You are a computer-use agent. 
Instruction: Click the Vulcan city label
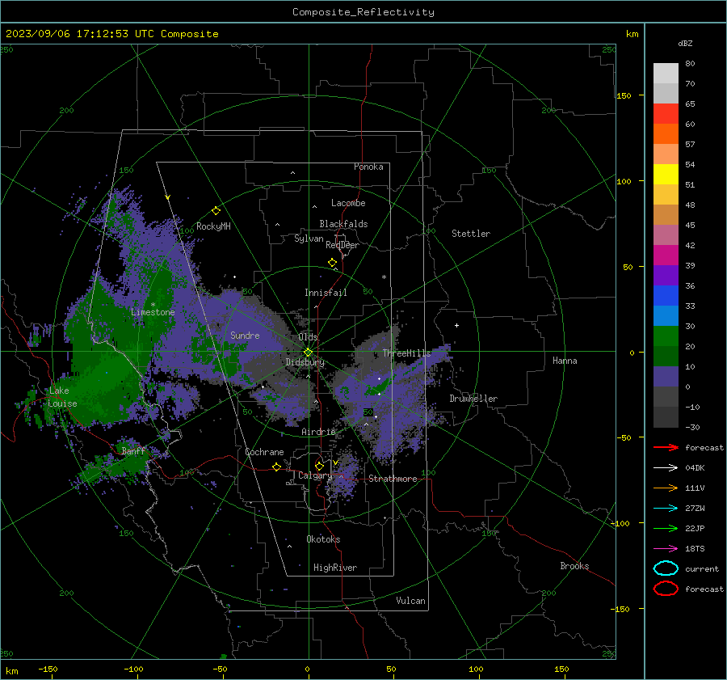click(410, 601)
